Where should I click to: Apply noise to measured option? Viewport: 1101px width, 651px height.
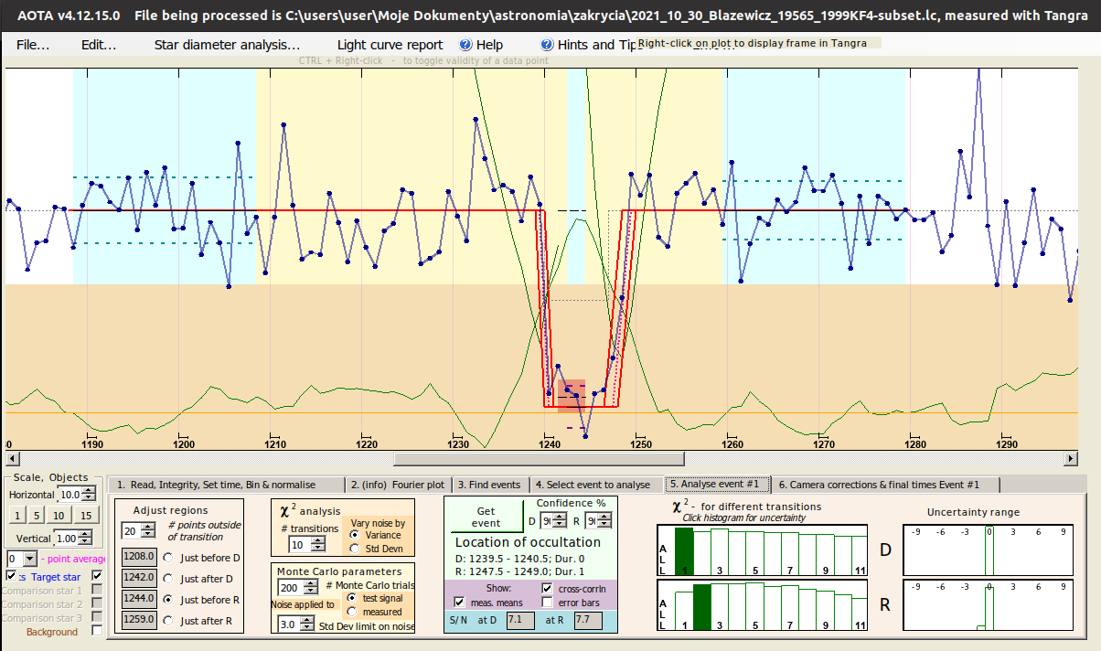(x=353, y=612)
